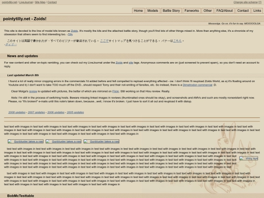Click the [?] help link beside site scheme
Screen dimensions: 264x198
coord(260,2)
